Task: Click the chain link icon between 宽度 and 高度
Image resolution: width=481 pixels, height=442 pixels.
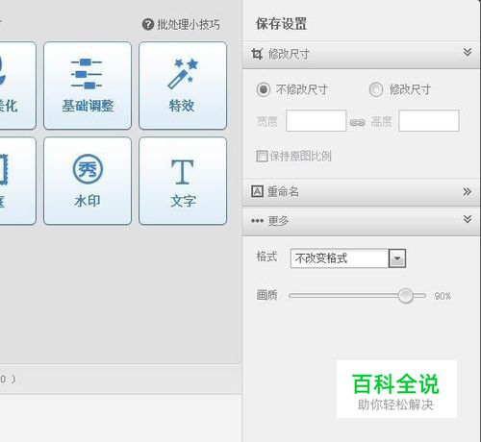Action: tap(357, 122)
